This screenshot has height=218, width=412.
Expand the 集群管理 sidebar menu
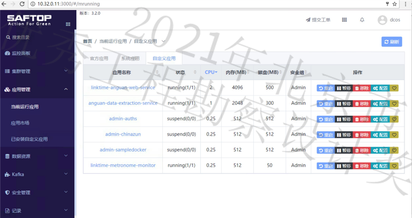(37, 71)
